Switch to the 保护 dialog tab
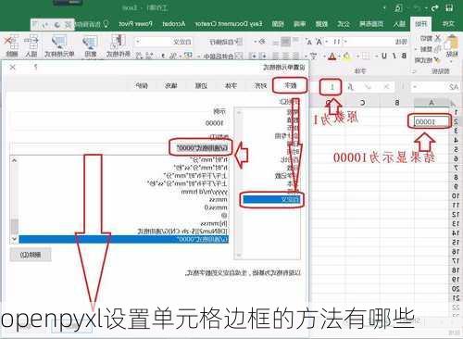463x339 pixels. (x=142, y=85)
